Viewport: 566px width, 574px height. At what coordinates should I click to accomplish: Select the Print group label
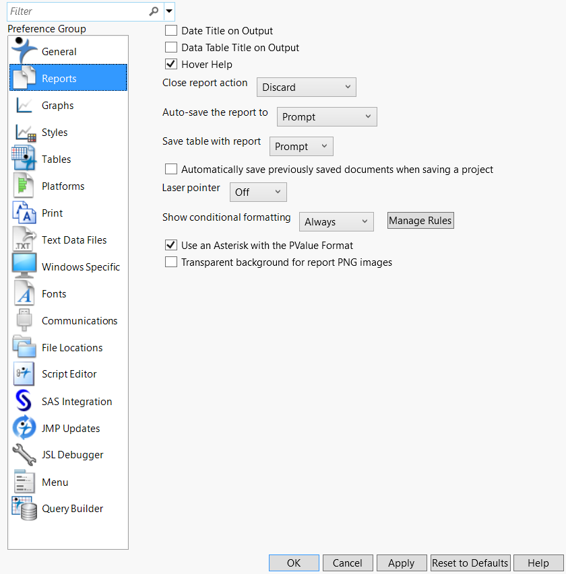coord(52,213)
